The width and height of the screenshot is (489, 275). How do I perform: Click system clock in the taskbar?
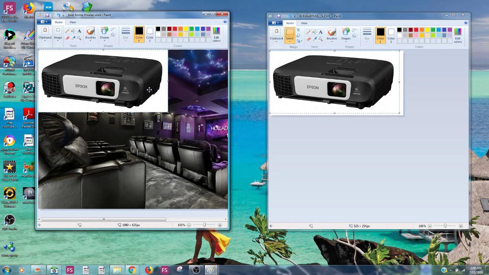(x=476, y=270)
